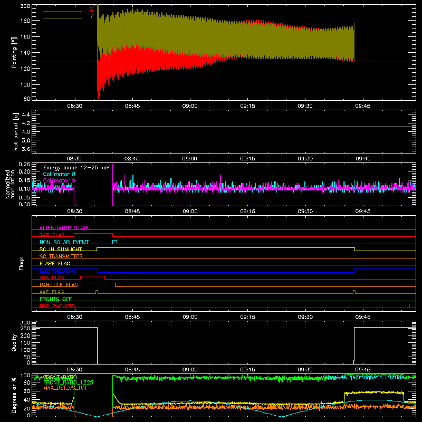
Task: Click '0.25' tick on modulation axis
Action: tap(25, 165)
